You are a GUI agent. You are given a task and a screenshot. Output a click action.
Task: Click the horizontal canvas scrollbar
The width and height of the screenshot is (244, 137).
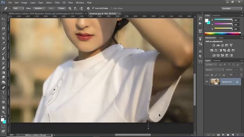(133, 135)
